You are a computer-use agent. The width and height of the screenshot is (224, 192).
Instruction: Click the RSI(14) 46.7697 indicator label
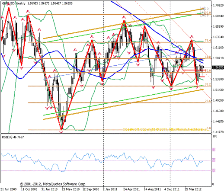click(13, 137)
